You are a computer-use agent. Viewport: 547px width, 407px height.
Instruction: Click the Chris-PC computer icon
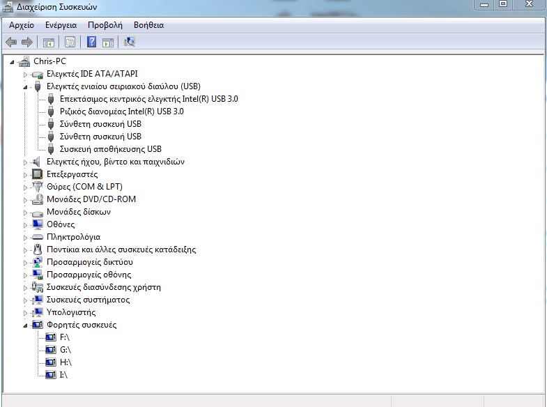pos(24,61)
